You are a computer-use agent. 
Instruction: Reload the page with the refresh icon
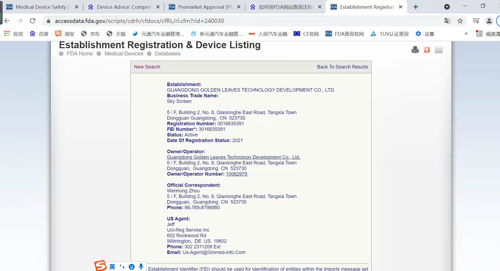click(x=33, y=21)
